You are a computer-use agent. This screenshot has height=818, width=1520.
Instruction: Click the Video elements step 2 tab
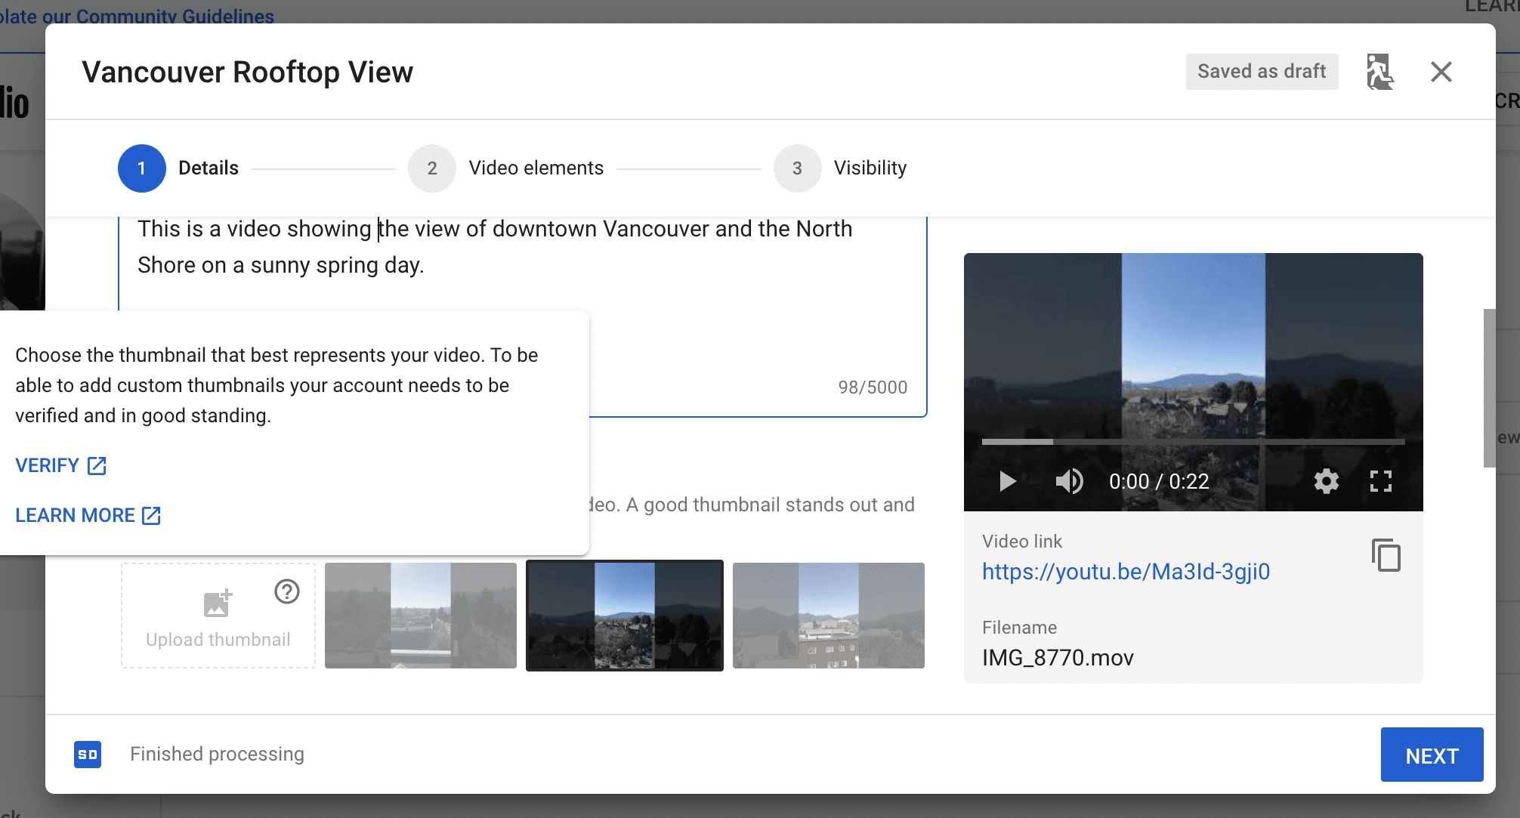pyautogui.click(x=505, y=168)
